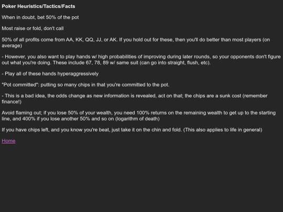Click the text 'committed to the pot.'
The image size is (283, 212).
[146, 85]
